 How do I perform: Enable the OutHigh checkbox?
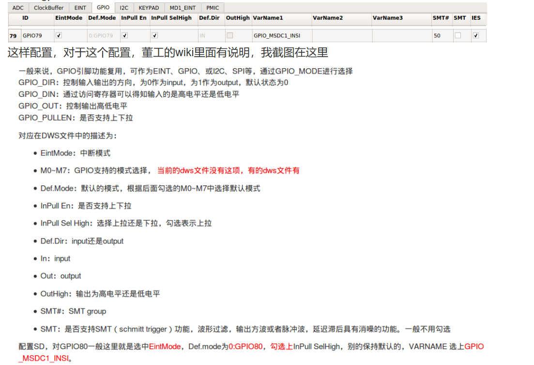(231, 35)
